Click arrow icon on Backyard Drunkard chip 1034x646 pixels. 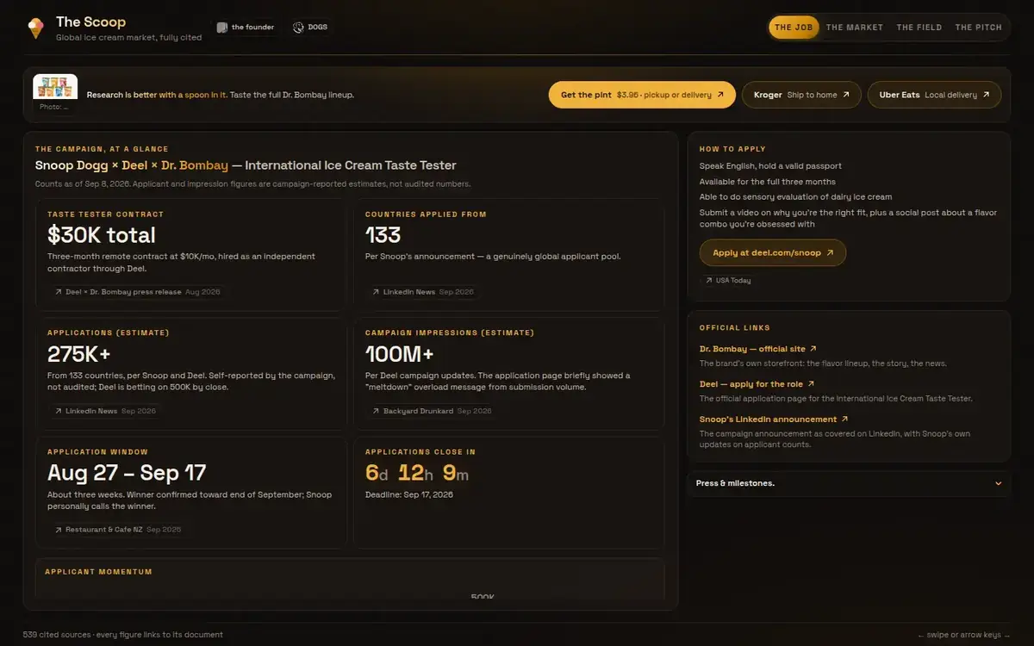[376, 412]
